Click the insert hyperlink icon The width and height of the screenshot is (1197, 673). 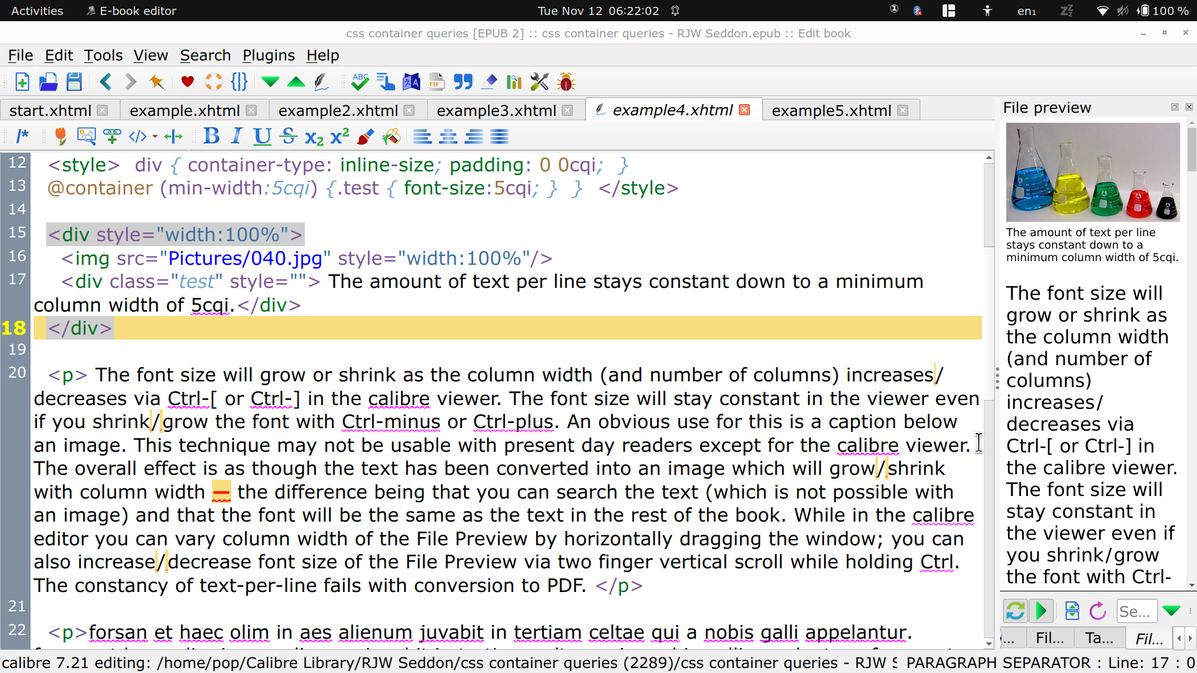(112, 136)
